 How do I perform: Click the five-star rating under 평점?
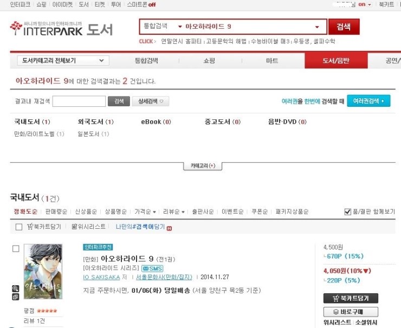47,311
